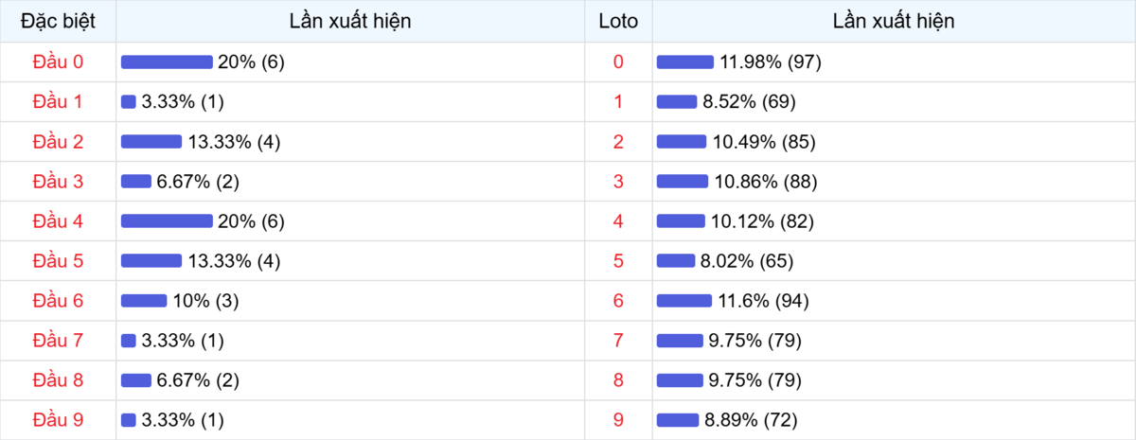Click the 11.98% bar for Loto 0
The image size is (1136, 440).
click(x=685, y=62)
